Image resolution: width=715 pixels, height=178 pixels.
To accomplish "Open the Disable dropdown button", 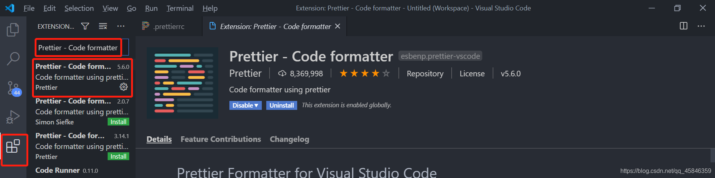I will tap(245, 105).
